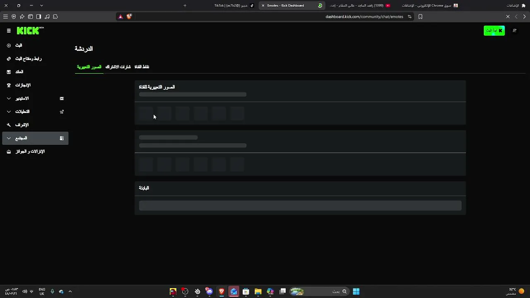Image resolution: width=530 pixels, height=298 pixels.
Task: Open Task View on the taskbar
Action: coord(282,292)
